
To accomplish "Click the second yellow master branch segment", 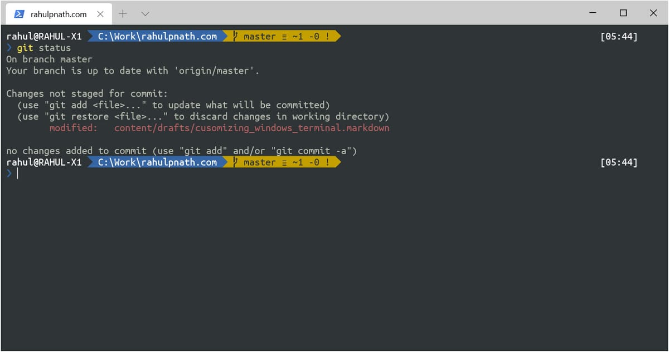I will pyautogui.click(x=282, y=162).
